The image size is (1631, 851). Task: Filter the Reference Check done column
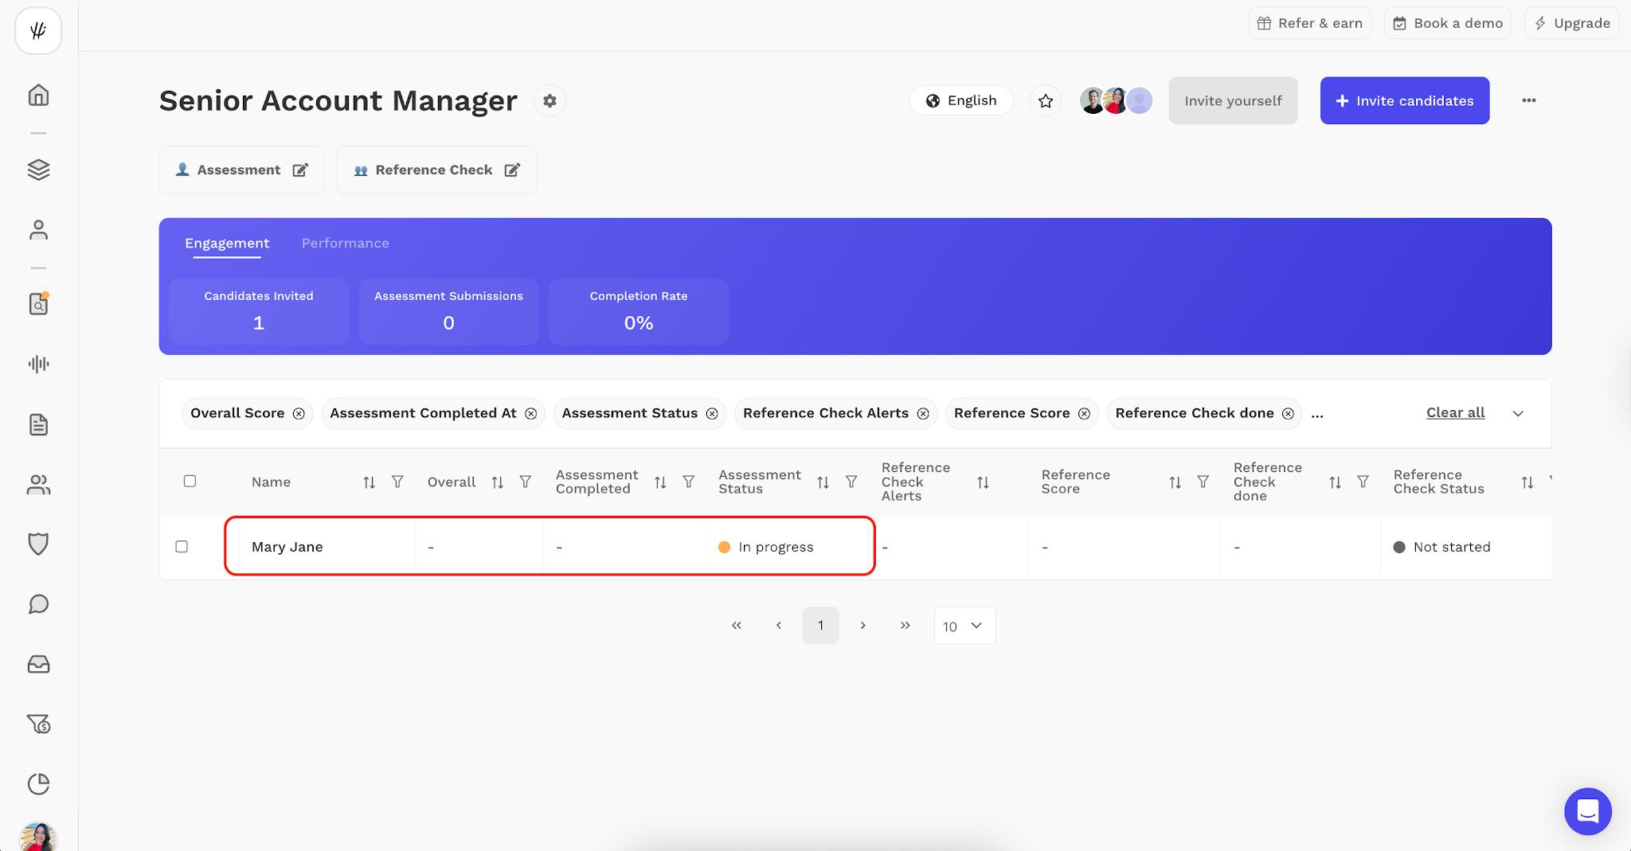1363,482
